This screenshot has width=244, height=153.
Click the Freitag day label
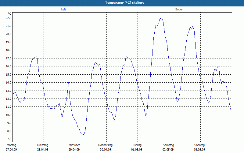[137, 145]
